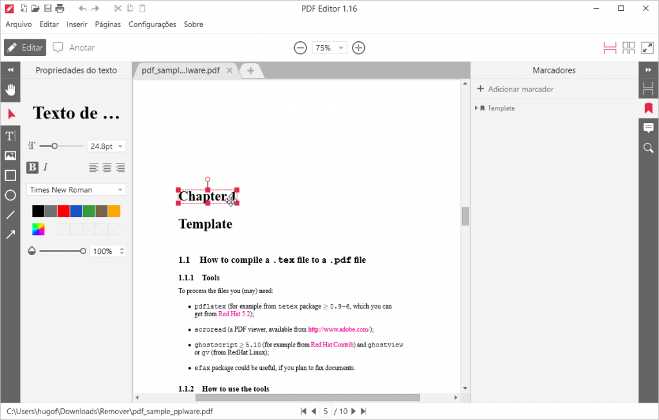Select the Ellipse drawing tool
659x420 pixels.
(10, 195)
